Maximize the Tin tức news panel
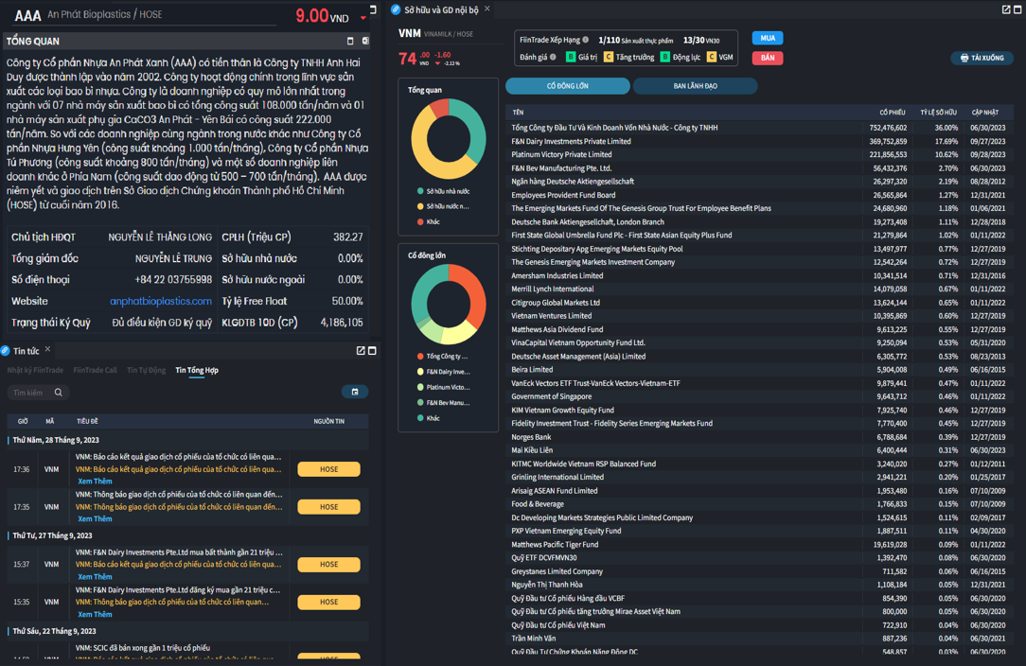The height and width of the screenshot is (666, 1026). tap(372, 351)
